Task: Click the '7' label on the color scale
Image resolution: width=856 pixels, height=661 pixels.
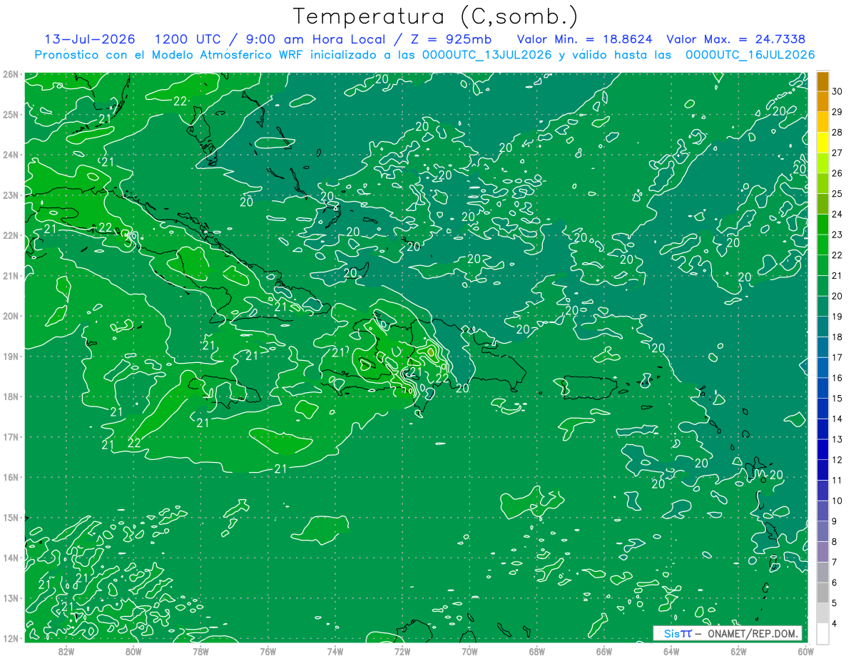Action: [835, 562]
